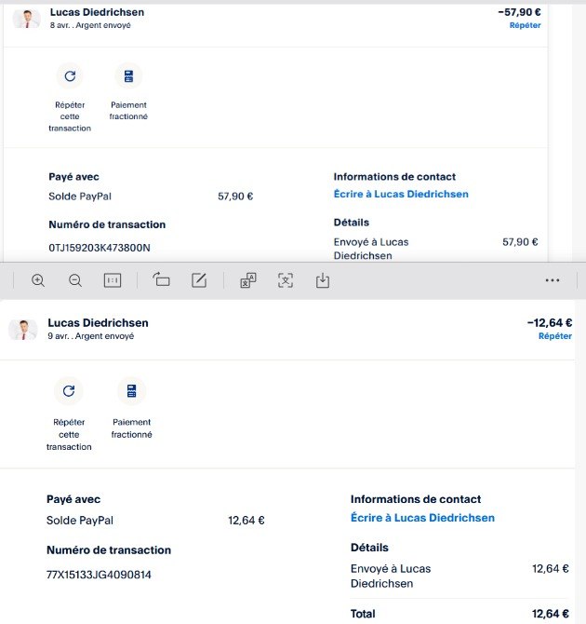Click 'Envoyé à Lucas Diedrichsen' for 57,90 €
Screen dimensions: 586x624
click(371, 249)
